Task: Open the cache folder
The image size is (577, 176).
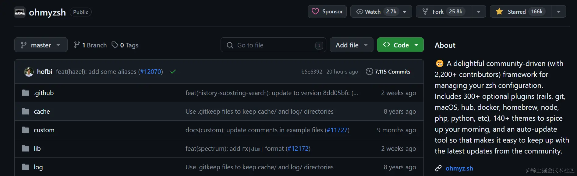Action: (42, 112)
